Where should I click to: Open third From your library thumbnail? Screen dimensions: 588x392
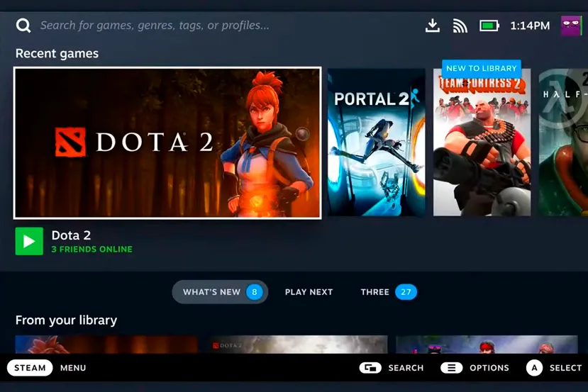click(x=487, y=345)
